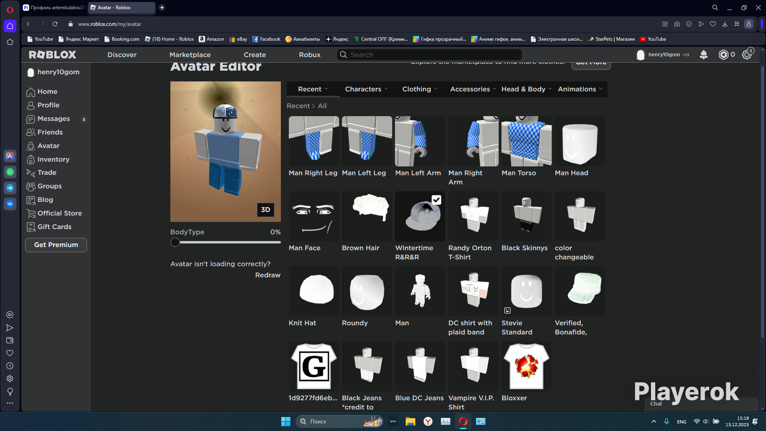Viewport: 766px width, 431px height.
Task: Open the Trade sidebar entry
Action: (x=41, y=173)
